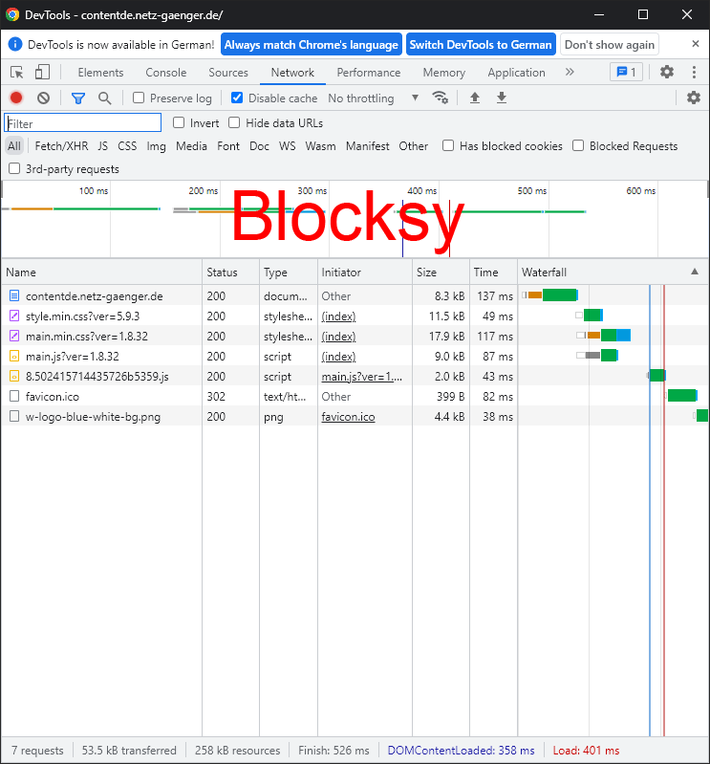Tick the Blocked Requests checkbox
The height and width of the screenshot is (764, 710).
click(x=578, y=145)
